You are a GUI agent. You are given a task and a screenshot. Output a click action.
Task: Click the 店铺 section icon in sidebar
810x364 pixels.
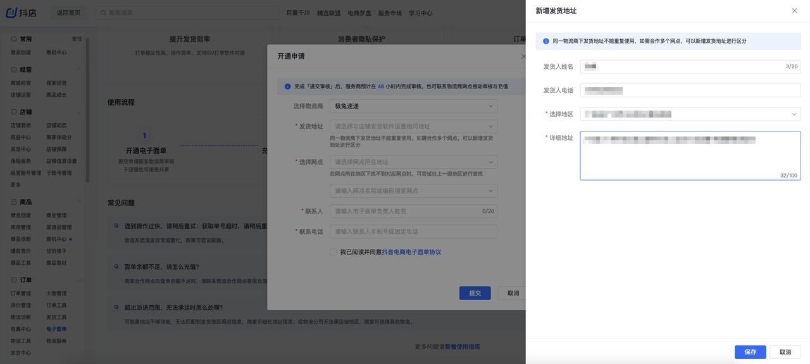click(x=14, y=112)
